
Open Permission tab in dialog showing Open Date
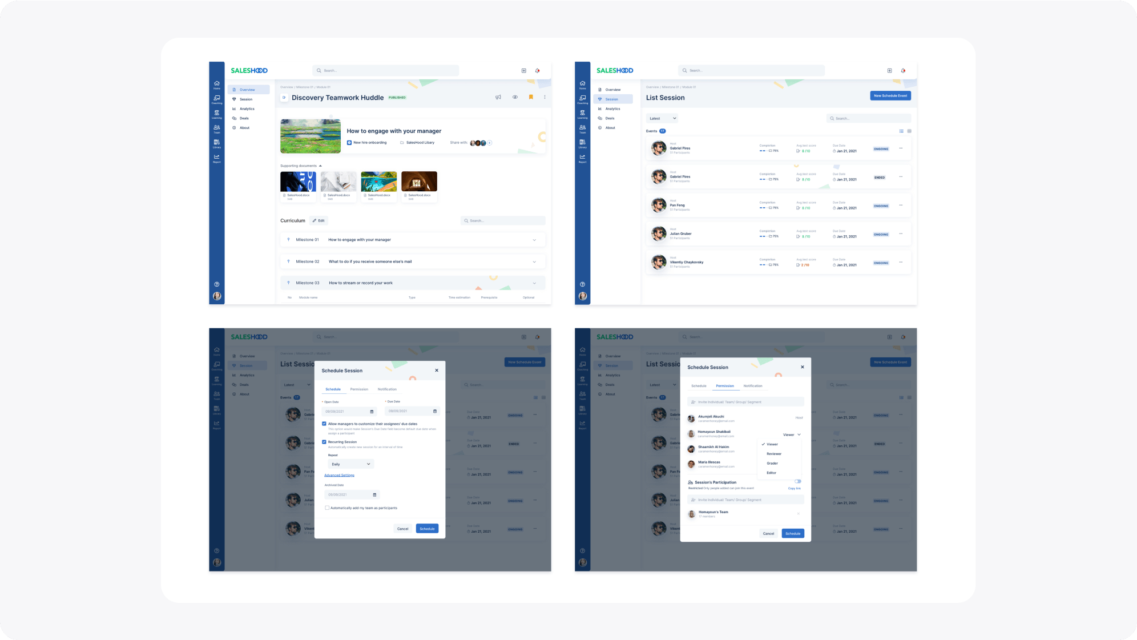coord(359,389)
